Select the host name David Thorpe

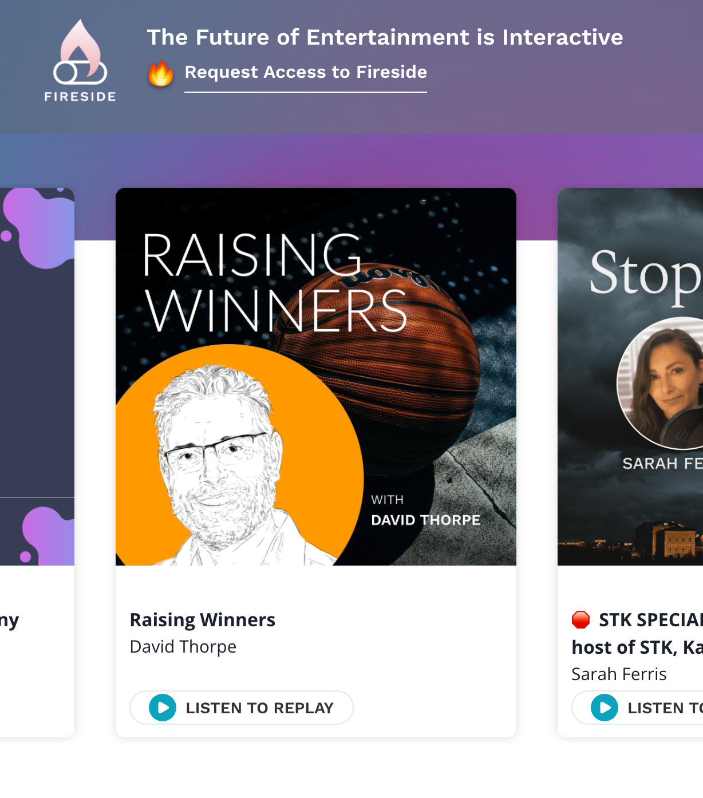pyautogui.click(x=183, y=647)
